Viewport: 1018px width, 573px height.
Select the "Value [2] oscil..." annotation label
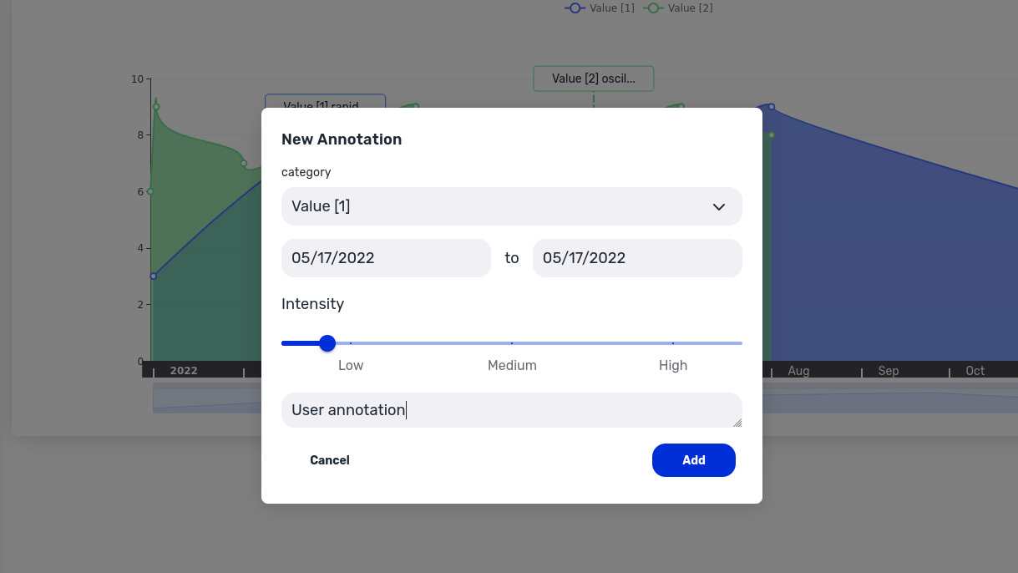(x=593, y=79)
